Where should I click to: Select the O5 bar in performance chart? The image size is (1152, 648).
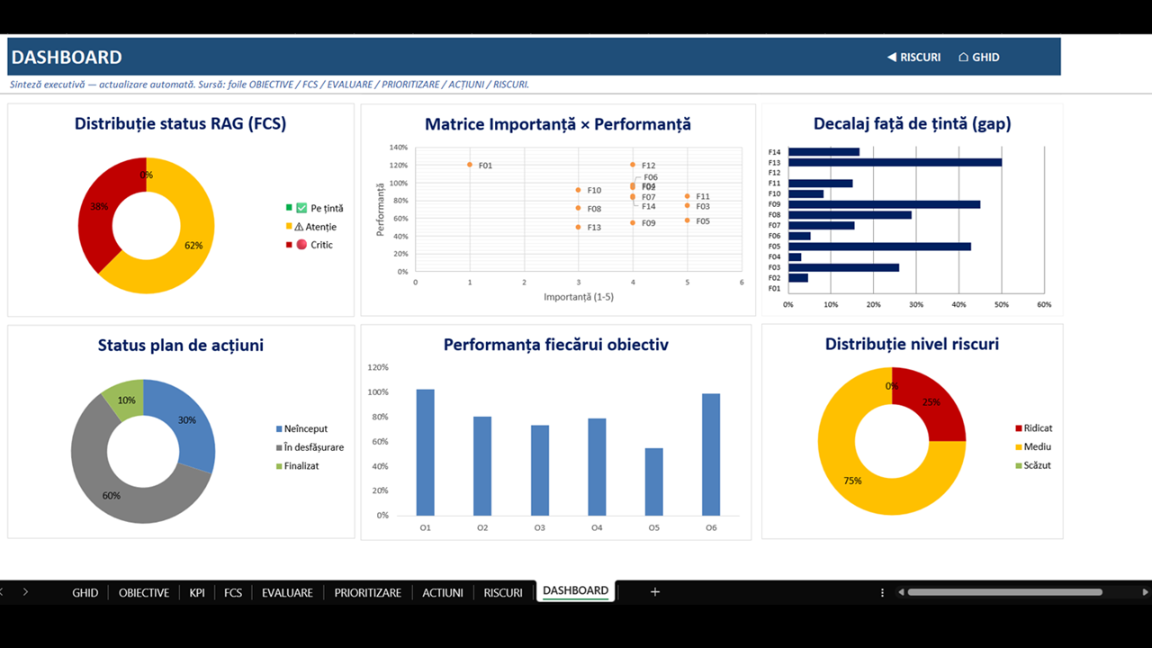(654, 481)
